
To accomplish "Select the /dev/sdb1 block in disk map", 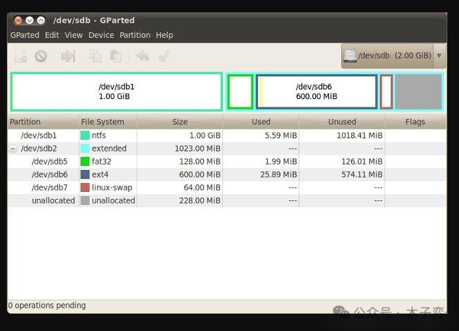I will click(x=116, y=92).
